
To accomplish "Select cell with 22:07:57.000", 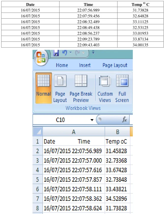I will (74, 160).
